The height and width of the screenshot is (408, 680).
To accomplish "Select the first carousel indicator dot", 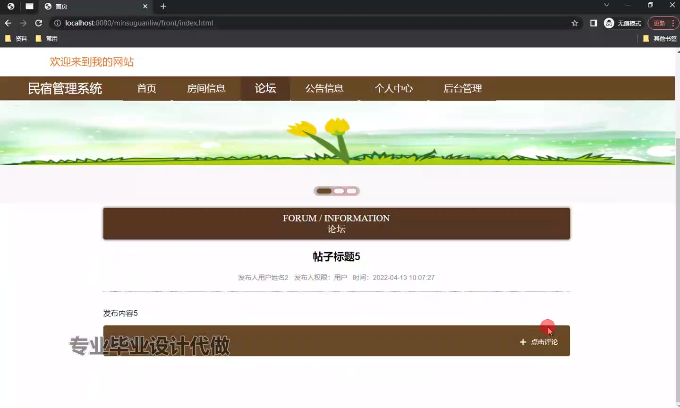I will click(324, 191).
